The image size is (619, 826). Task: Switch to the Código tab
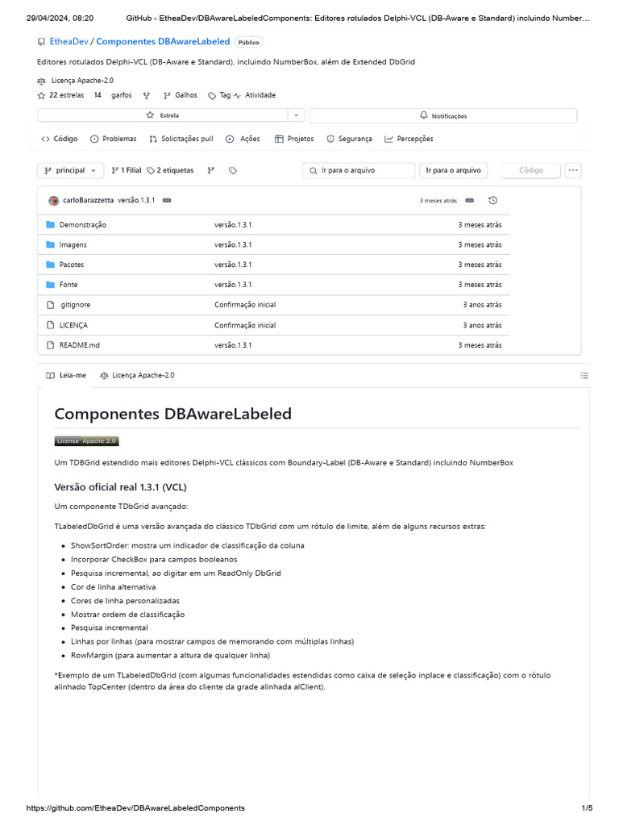(x=60, y=139)
